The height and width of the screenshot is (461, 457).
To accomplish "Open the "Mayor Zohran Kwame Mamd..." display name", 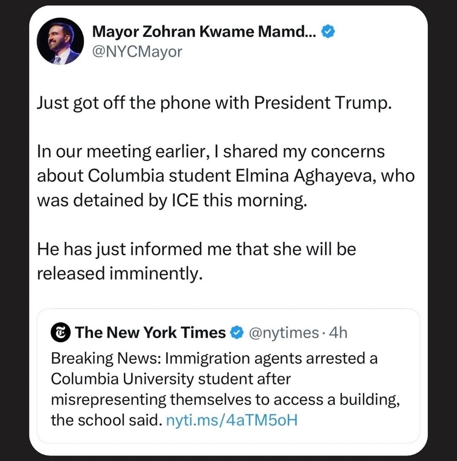I will (x=204, y=31).
